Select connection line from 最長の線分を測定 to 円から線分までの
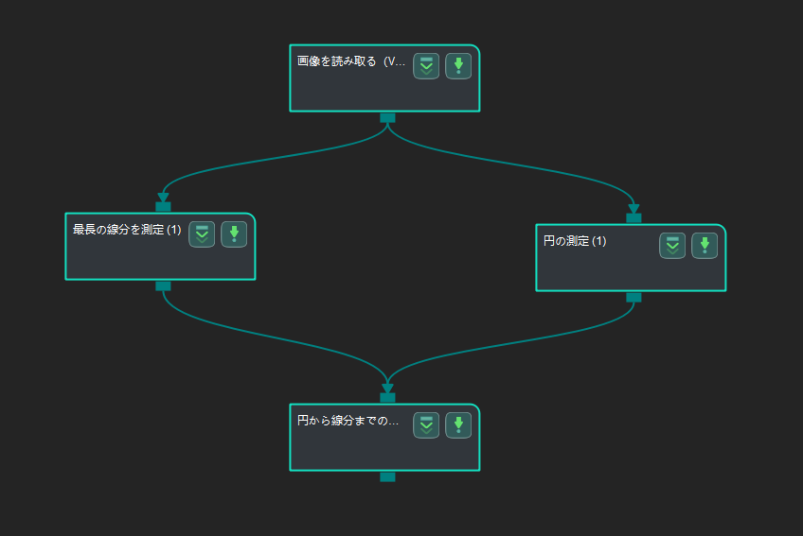This screenshot has width=803, height=536. [277, 338]
